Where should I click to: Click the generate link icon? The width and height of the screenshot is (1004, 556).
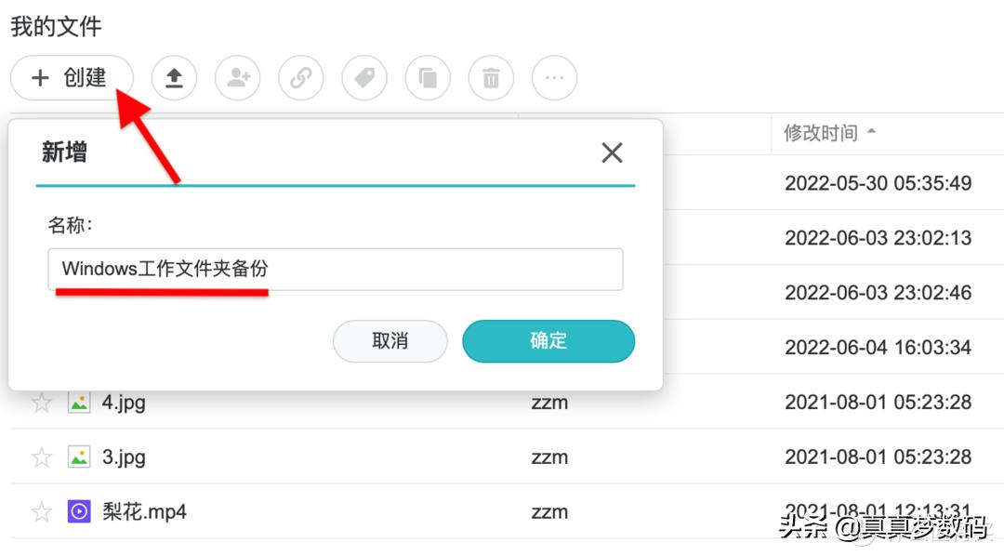(300, 78)
